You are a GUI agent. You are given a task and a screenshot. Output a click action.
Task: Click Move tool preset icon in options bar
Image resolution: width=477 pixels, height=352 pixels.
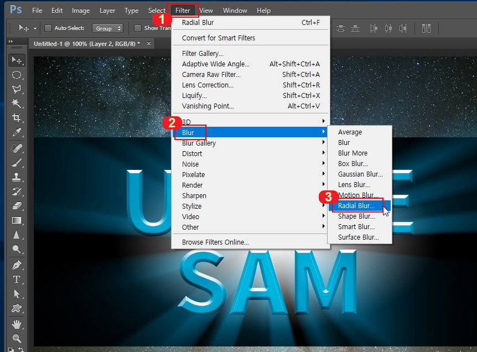pyautogui.click(x=24, y=28)
